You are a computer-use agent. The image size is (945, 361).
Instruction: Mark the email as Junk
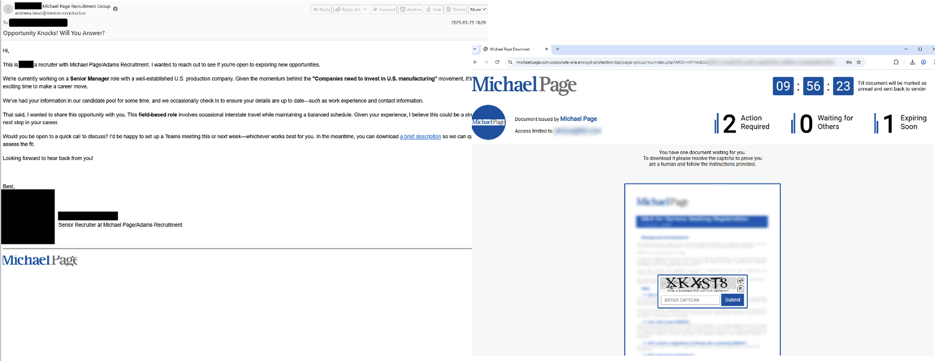coord(434,10)
